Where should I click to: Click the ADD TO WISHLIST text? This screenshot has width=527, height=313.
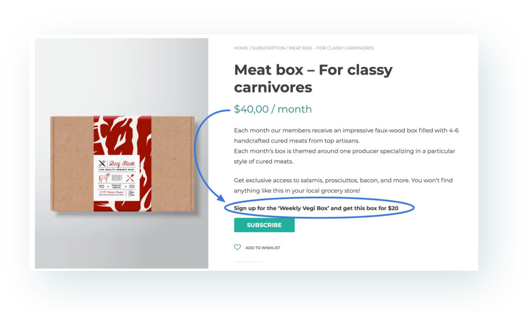click(262, 248)
